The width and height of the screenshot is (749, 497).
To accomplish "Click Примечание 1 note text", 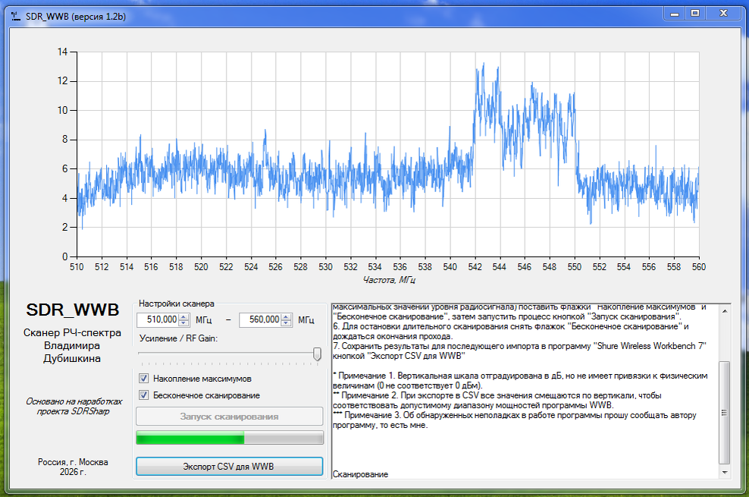I will (x=520, y=380).
